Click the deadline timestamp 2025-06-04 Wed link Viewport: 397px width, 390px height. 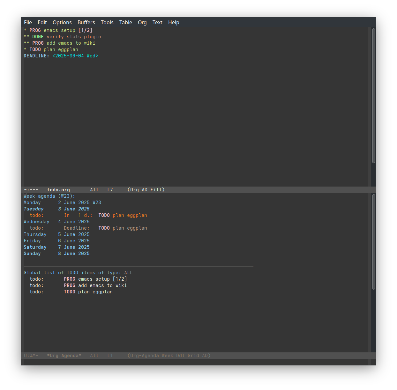[75, 56]
